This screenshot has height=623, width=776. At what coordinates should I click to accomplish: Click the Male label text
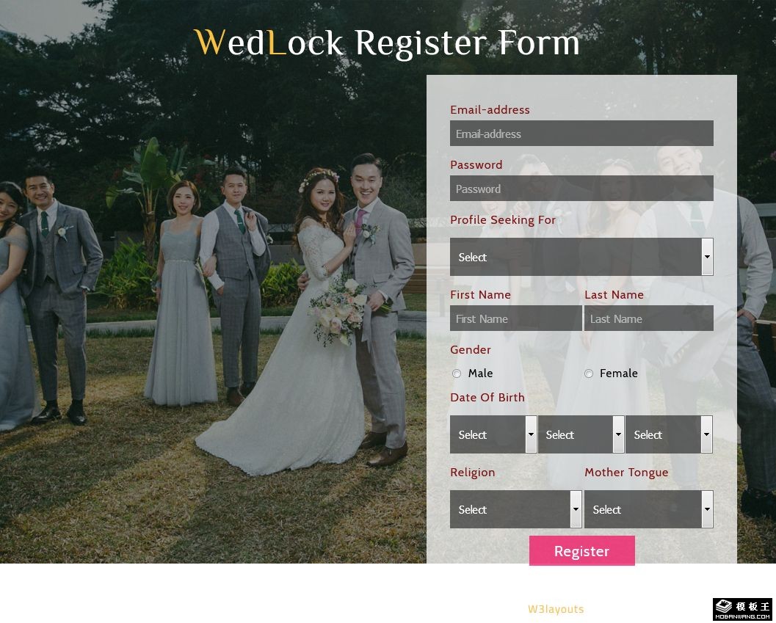(x=481, y=373)
